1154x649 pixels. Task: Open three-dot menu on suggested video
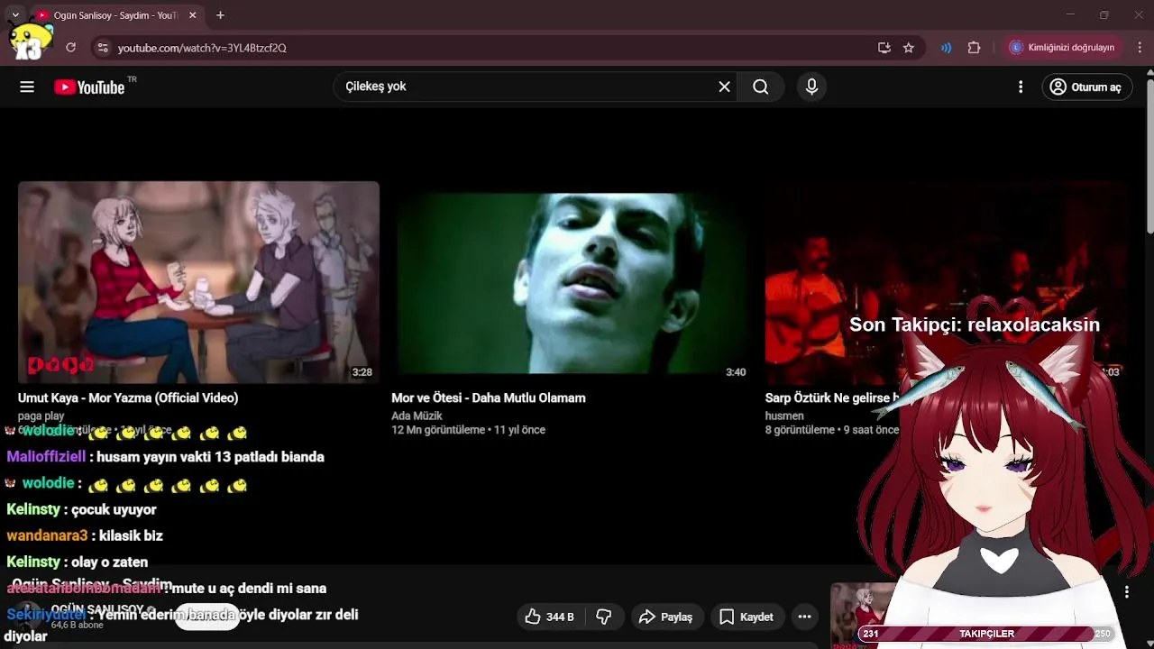click(x=1126, y=592)
